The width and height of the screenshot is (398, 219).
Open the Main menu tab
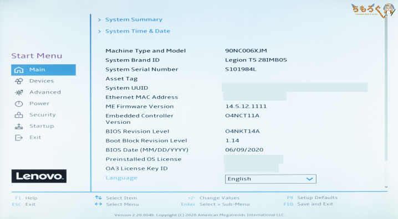coord(43,70)
